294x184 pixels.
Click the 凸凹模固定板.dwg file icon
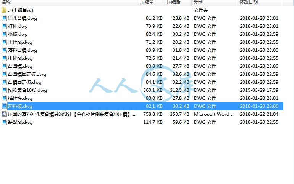4,74
